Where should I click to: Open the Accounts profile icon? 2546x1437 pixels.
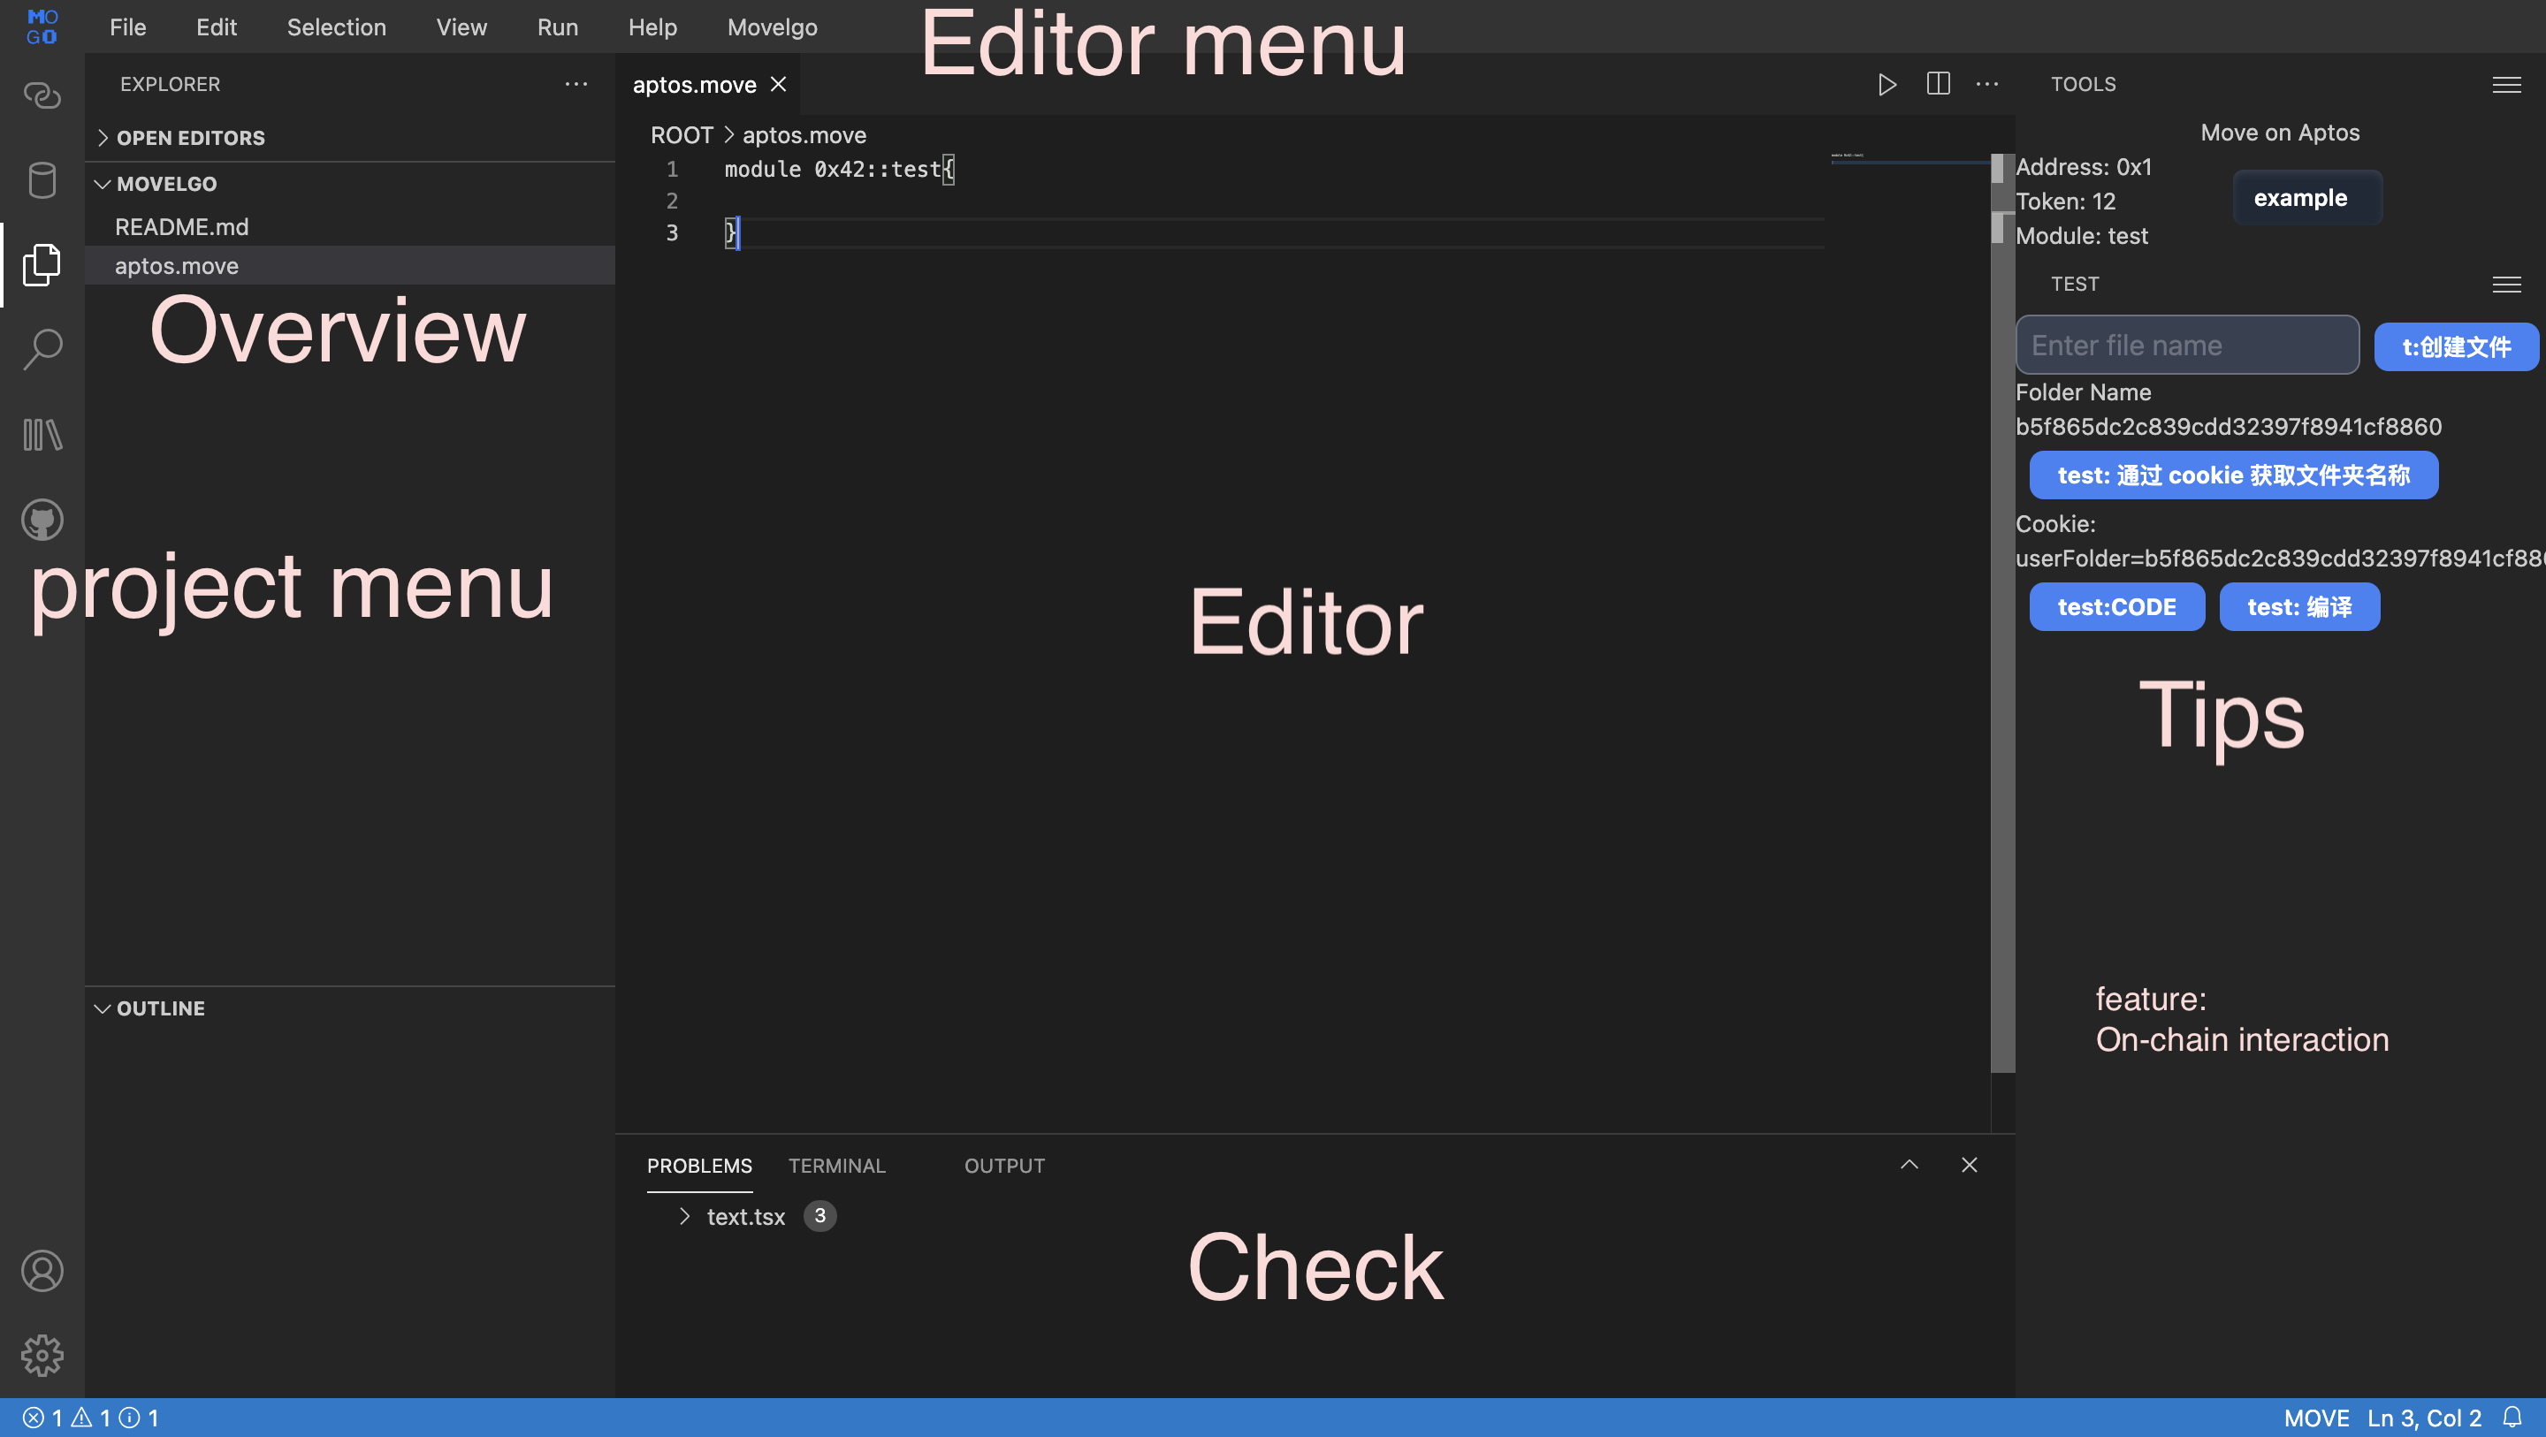click(42, 1271)
